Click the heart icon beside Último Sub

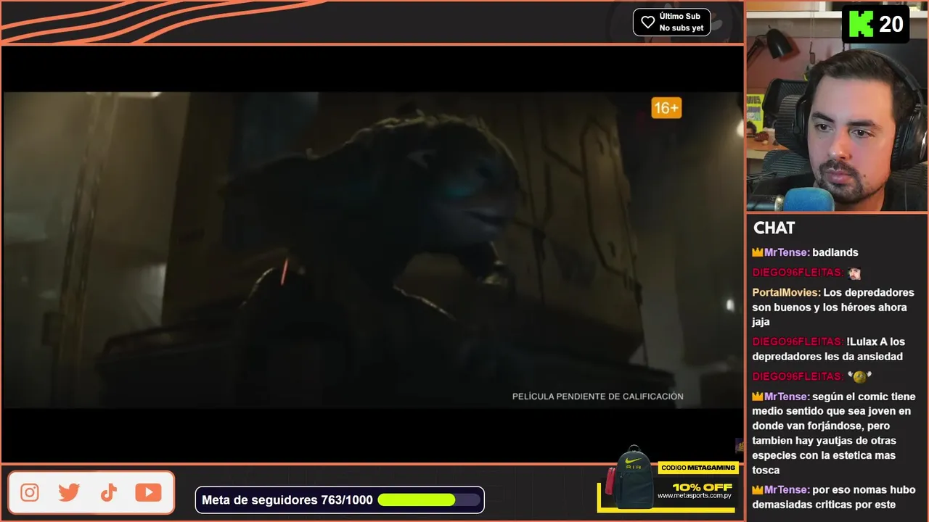(647, 22)
